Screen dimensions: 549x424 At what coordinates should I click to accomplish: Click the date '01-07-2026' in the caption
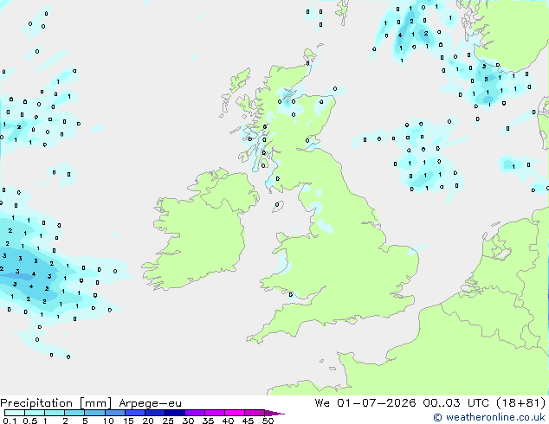(377, 402)
